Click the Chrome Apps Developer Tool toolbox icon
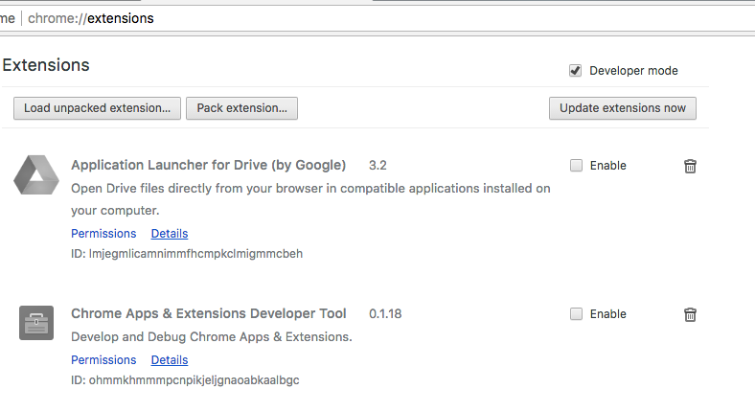This screenshot has width=755, height=412. click(36, 322)
